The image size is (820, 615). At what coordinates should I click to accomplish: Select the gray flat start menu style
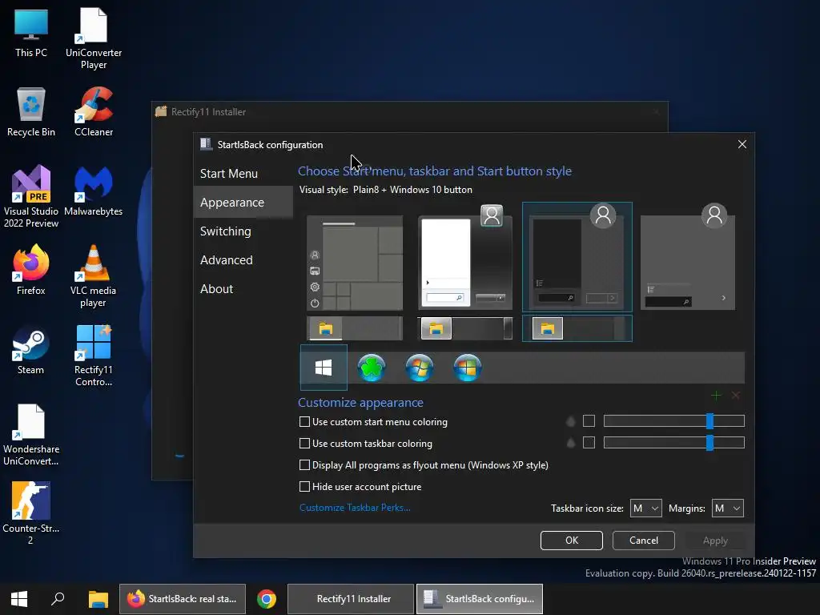click(x=688, y=257)
